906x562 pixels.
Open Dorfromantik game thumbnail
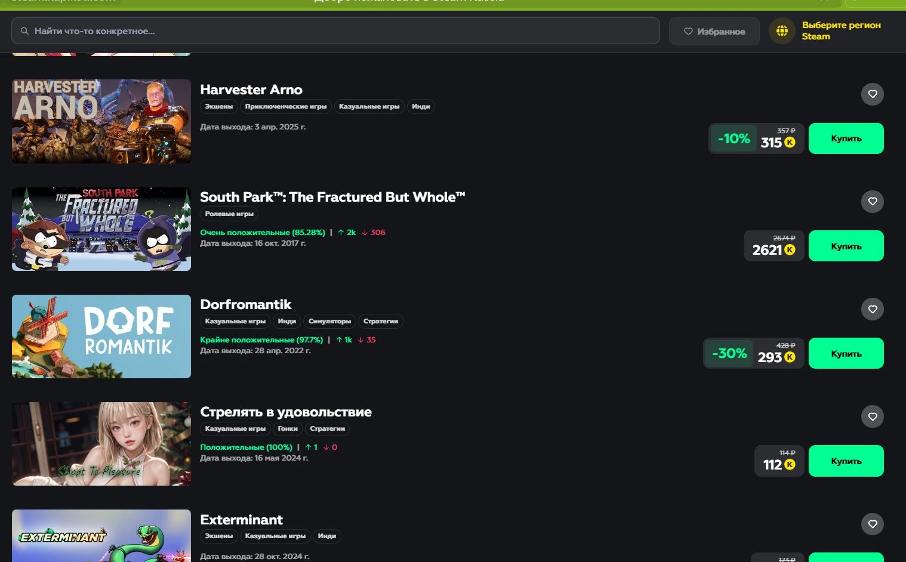[101, 336]
